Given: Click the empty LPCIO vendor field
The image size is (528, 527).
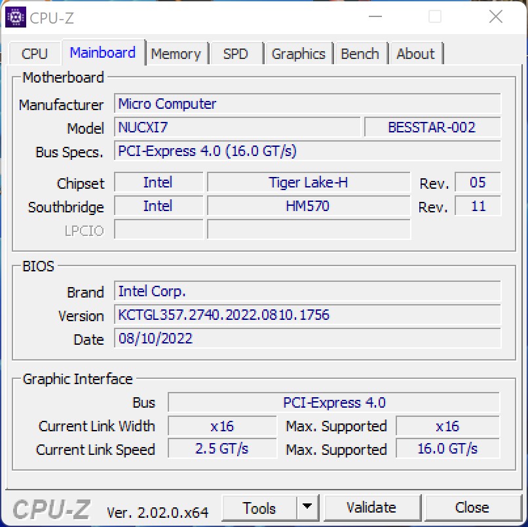Looking at the screenshot, I should (159, 229).
